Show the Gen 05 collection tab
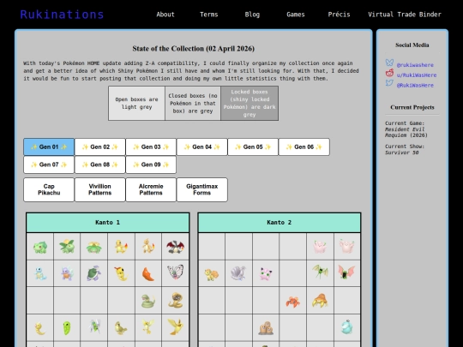This screenshot has width=463, height=347. click(253, 147)
